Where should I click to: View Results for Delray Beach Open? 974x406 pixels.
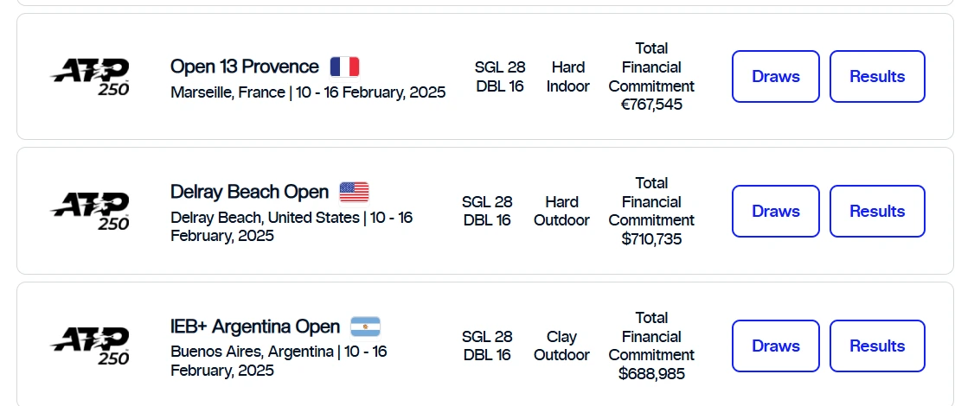877,211
